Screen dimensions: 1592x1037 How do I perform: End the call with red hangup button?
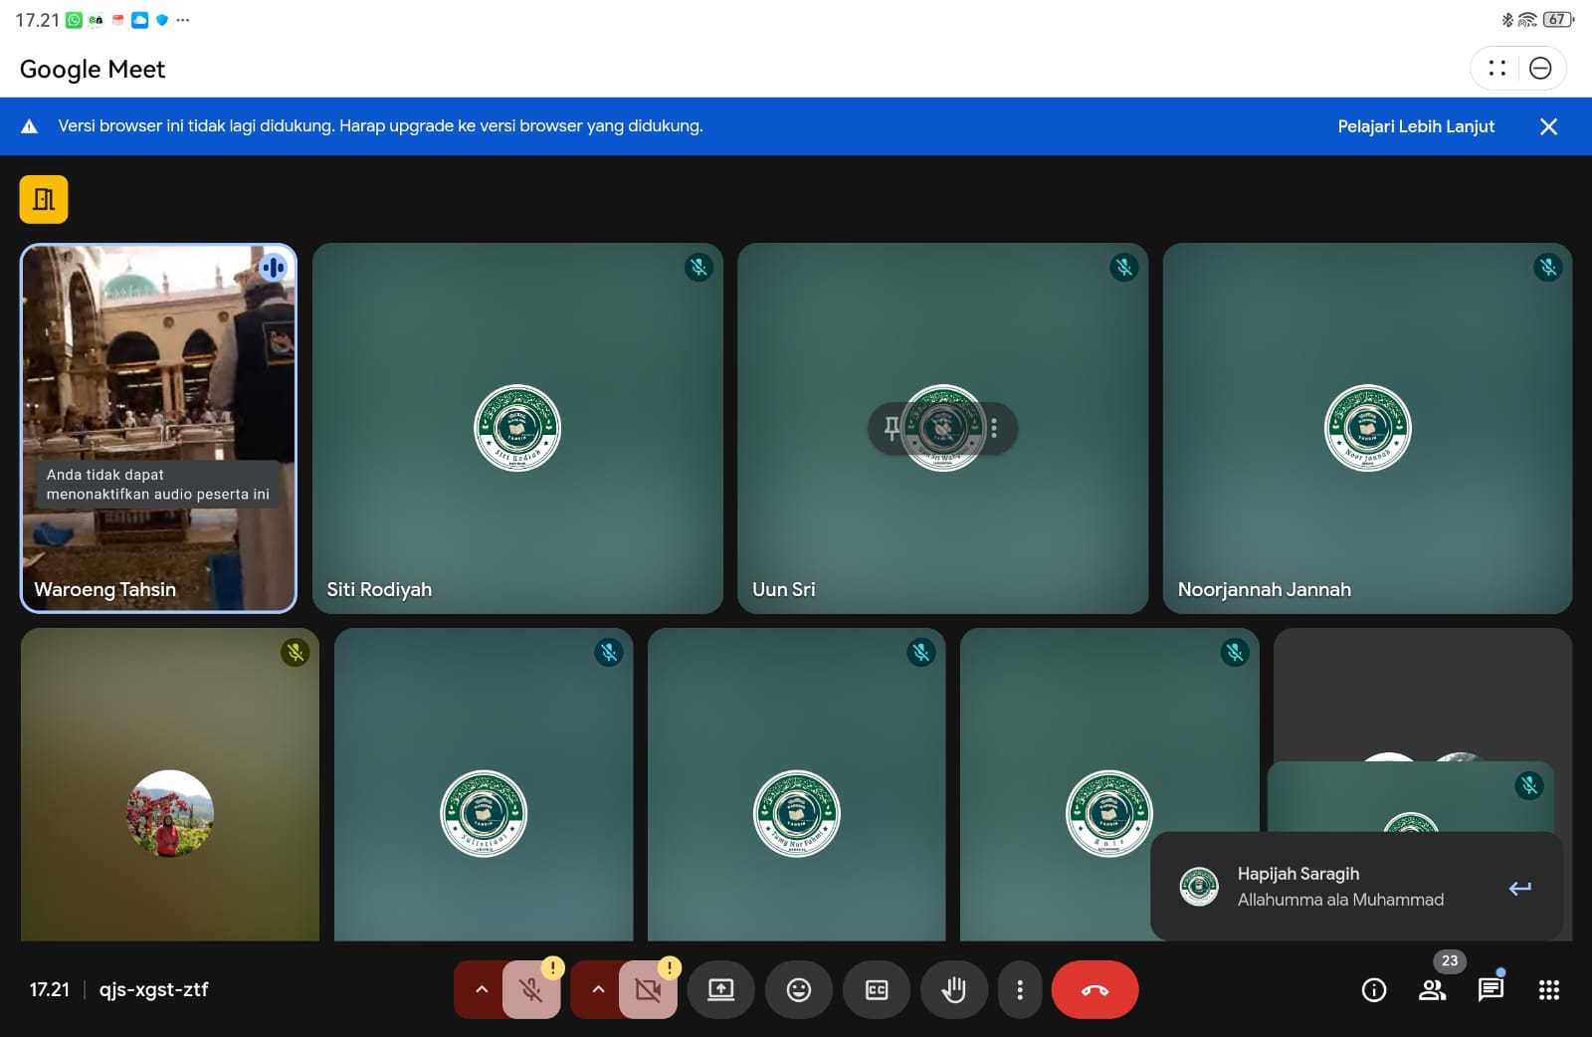1094,989
